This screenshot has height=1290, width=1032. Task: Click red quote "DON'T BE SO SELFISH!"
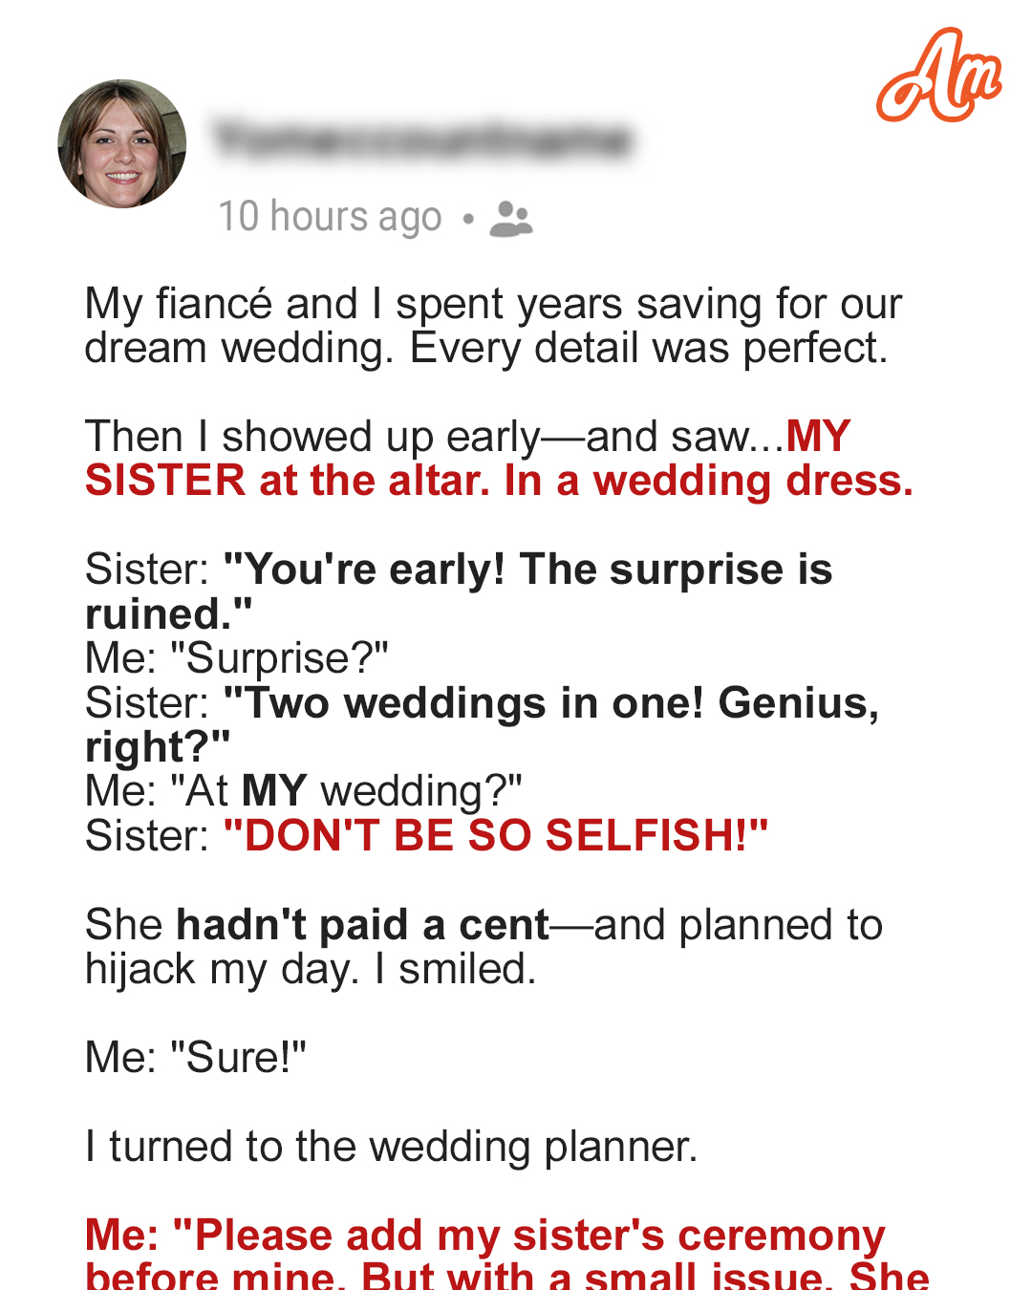[495, 835]
